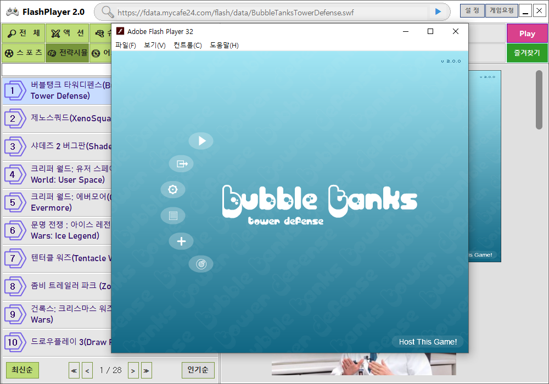Select game number 6 arrow badge
Viewport: 549px width, 384px height.
coord(15,230)
